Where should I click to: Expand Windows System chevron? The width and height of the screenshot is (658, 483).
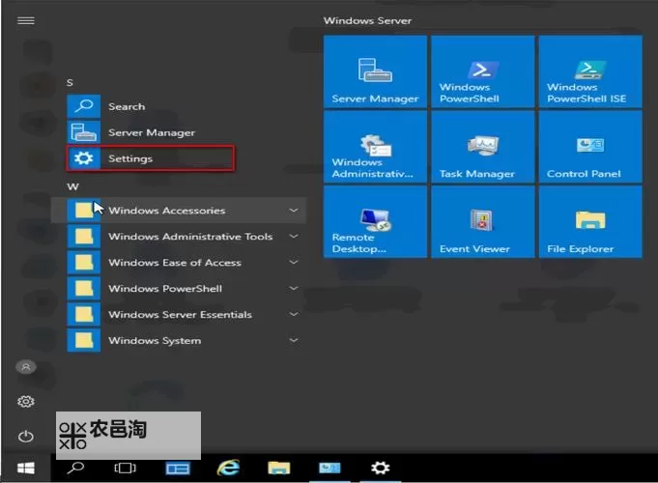coord(294,340)
